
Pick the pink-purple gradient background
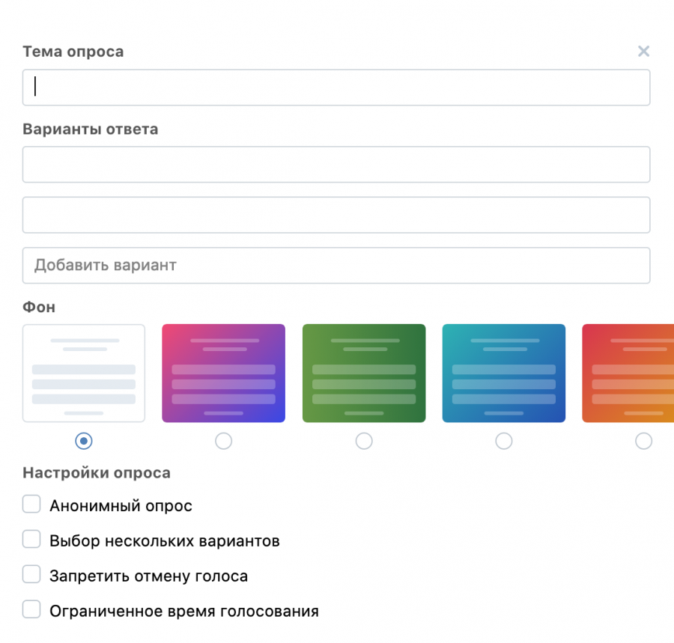223,373
